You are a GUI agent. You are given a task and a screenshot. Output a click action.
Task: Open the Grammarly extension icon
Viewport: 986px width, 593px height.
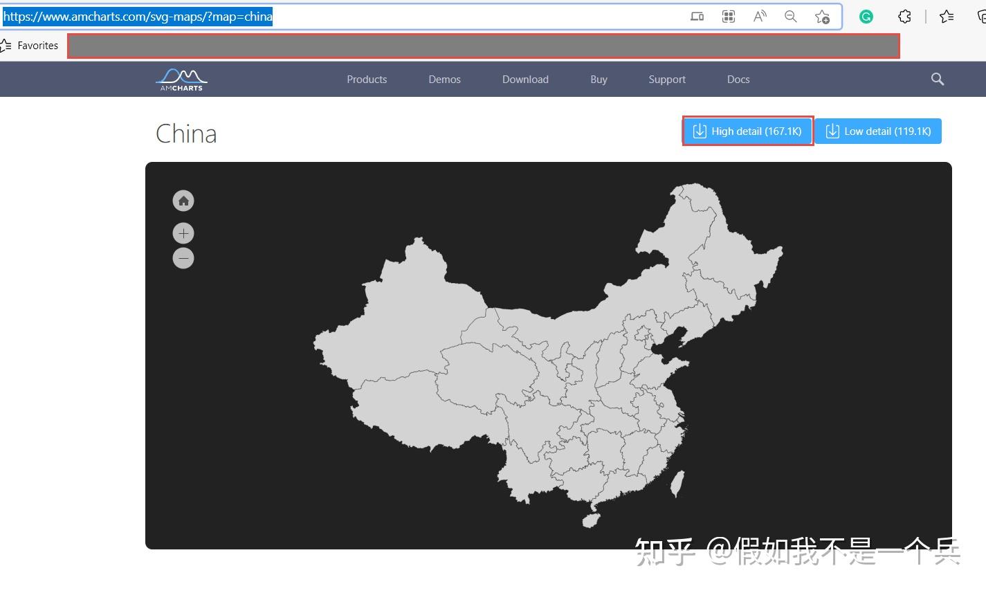click(866, 15)
